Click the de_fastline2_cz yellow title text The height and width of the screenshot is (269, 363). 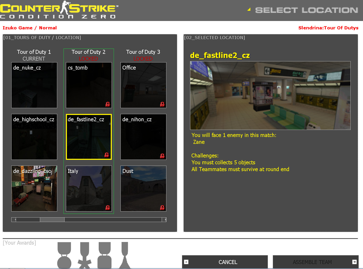coord(220,55)
